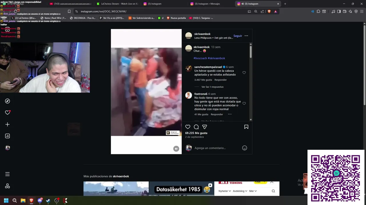Open Brave Wallet icon

345,11
